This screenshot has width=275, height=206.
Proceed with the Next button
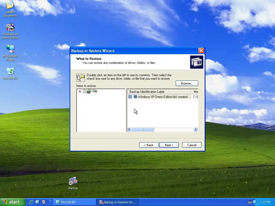click(169, 145)
